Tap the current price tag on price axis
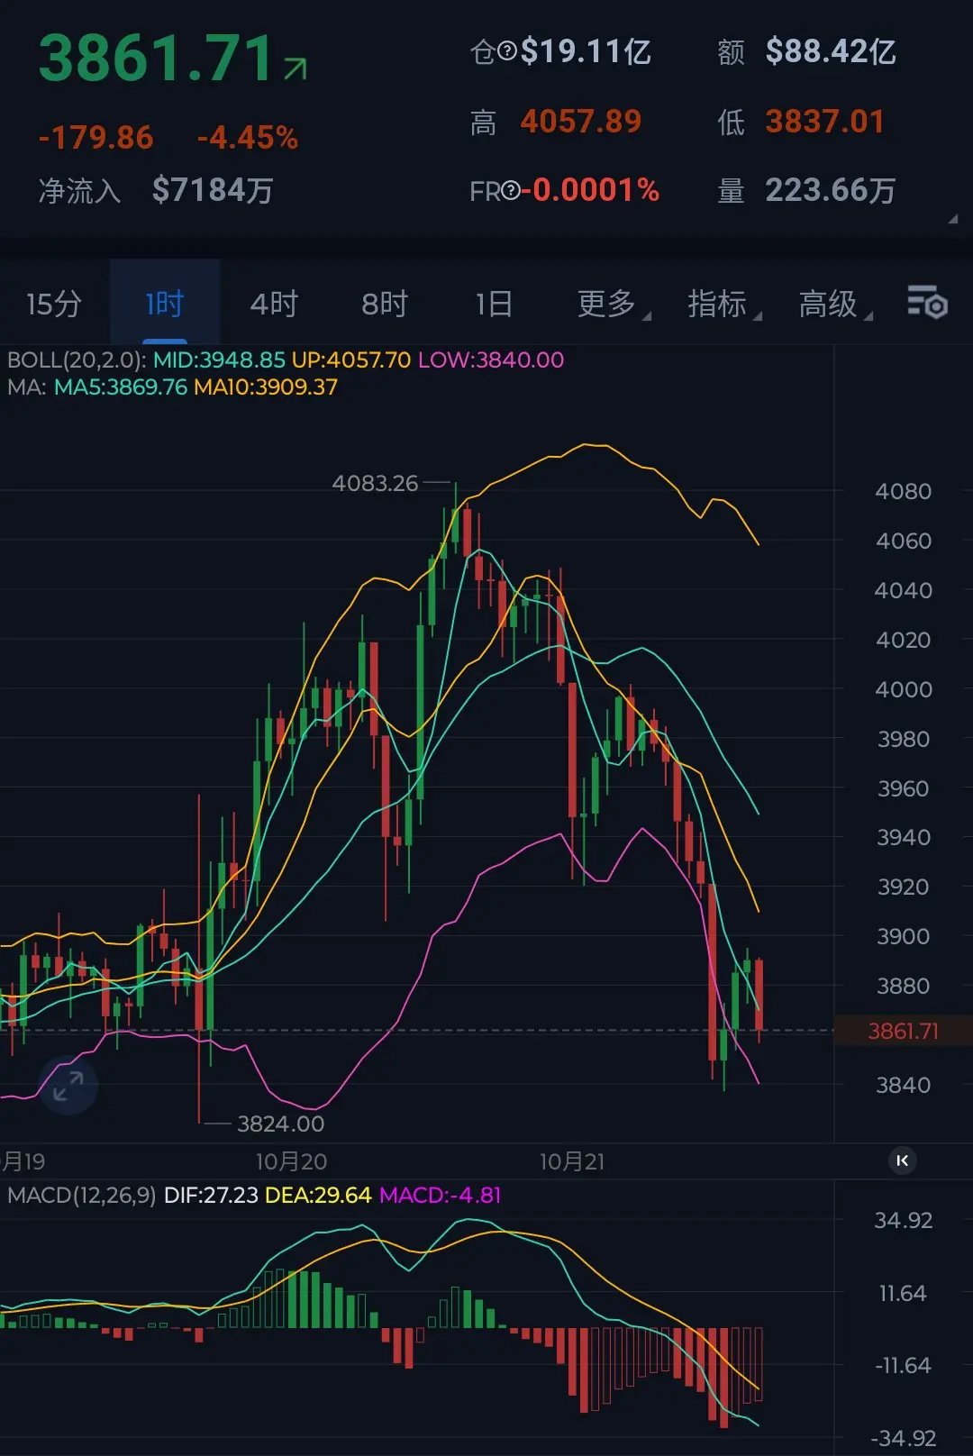 click(904, 1031)
